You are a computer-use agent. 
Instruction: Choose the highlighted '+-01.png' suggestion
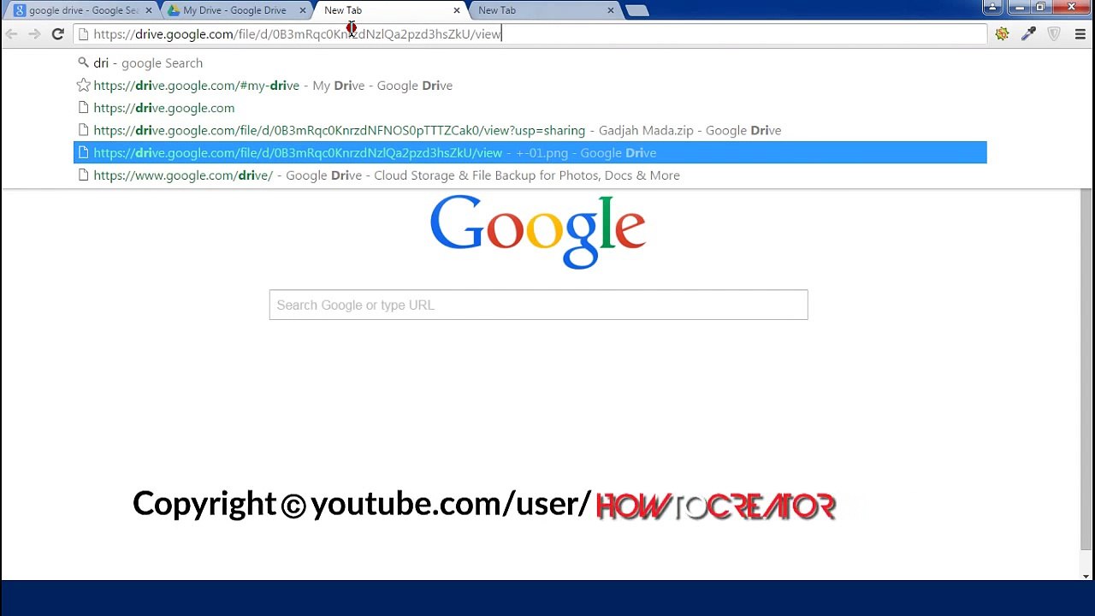tap(530, 152)
